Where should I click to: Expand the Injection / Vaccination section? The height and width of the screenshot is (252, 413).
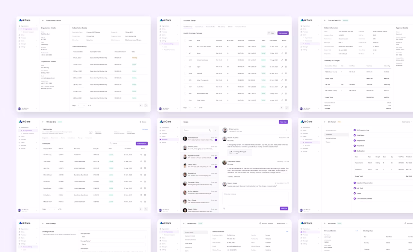point(363,183)
